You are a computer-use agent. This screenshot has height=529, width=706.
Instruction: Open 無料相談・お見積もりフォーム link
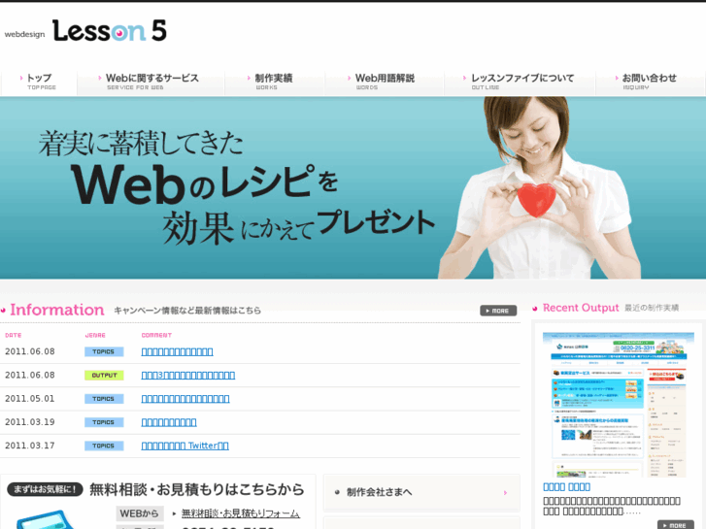click(241, 513)
